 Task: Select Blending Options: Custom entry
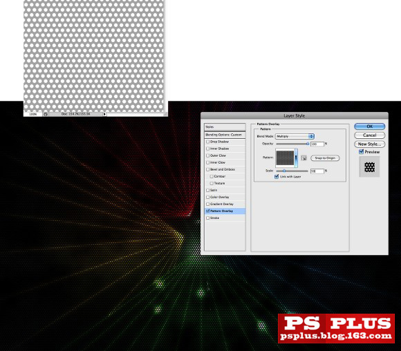tap(225, 135)
